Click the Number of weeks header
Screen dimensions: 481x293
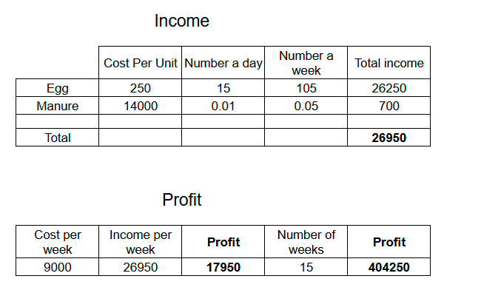pyautogui.click(x=306, y=242)
